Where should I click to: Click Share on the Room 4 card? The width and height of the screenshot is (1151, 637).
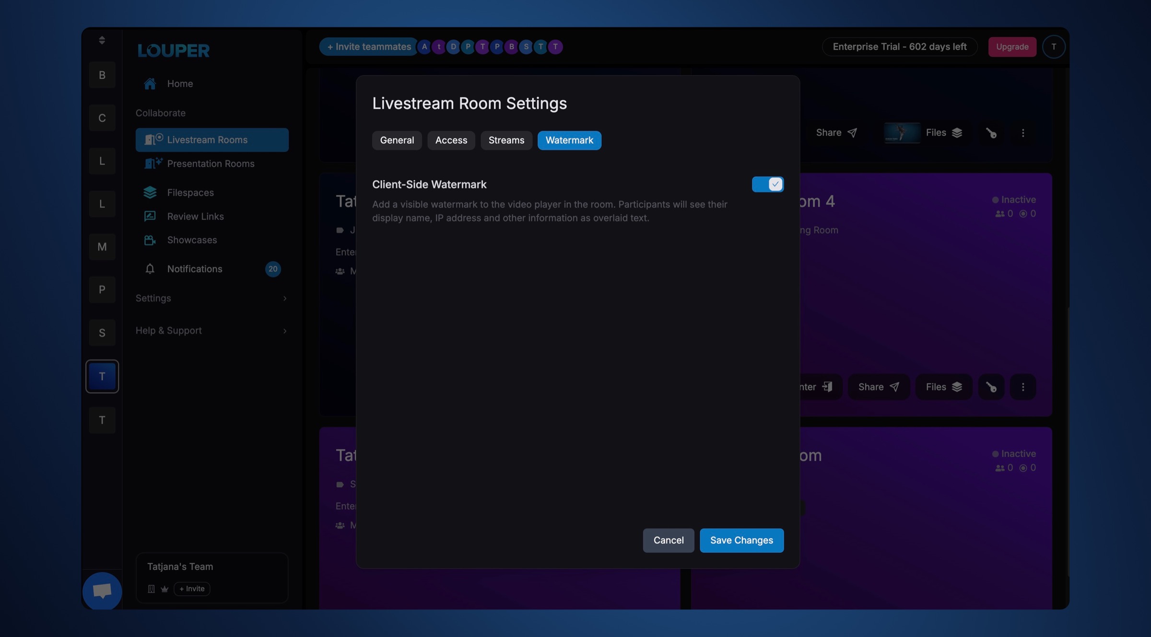point(879,387)
